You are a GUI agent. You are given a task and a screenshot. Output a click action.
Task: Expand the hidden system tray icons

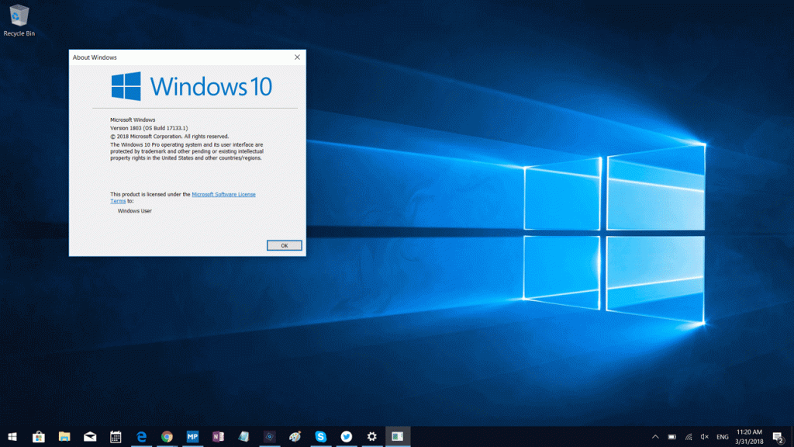click(655, 436)
